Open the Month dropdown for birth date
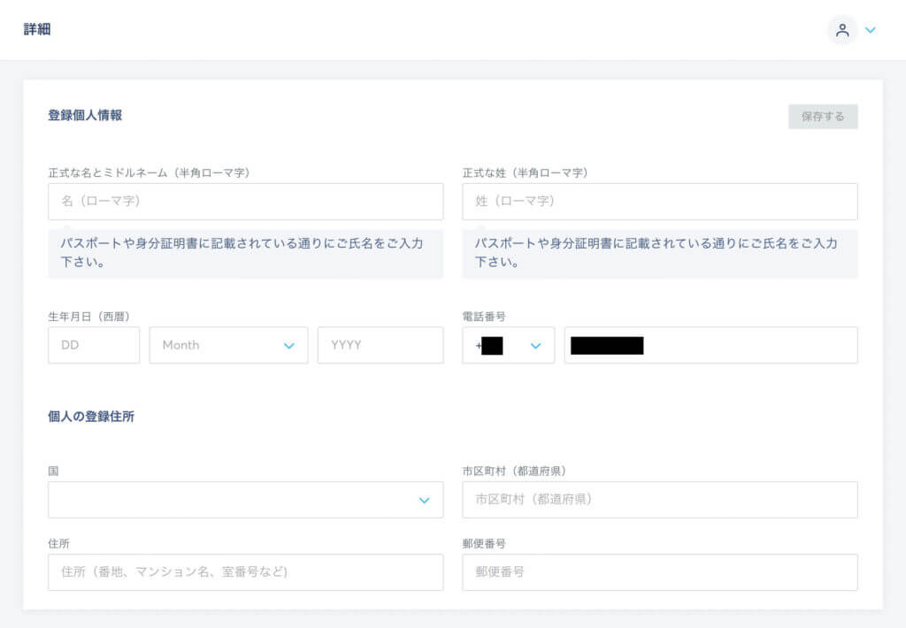 (x=228, y=345)
